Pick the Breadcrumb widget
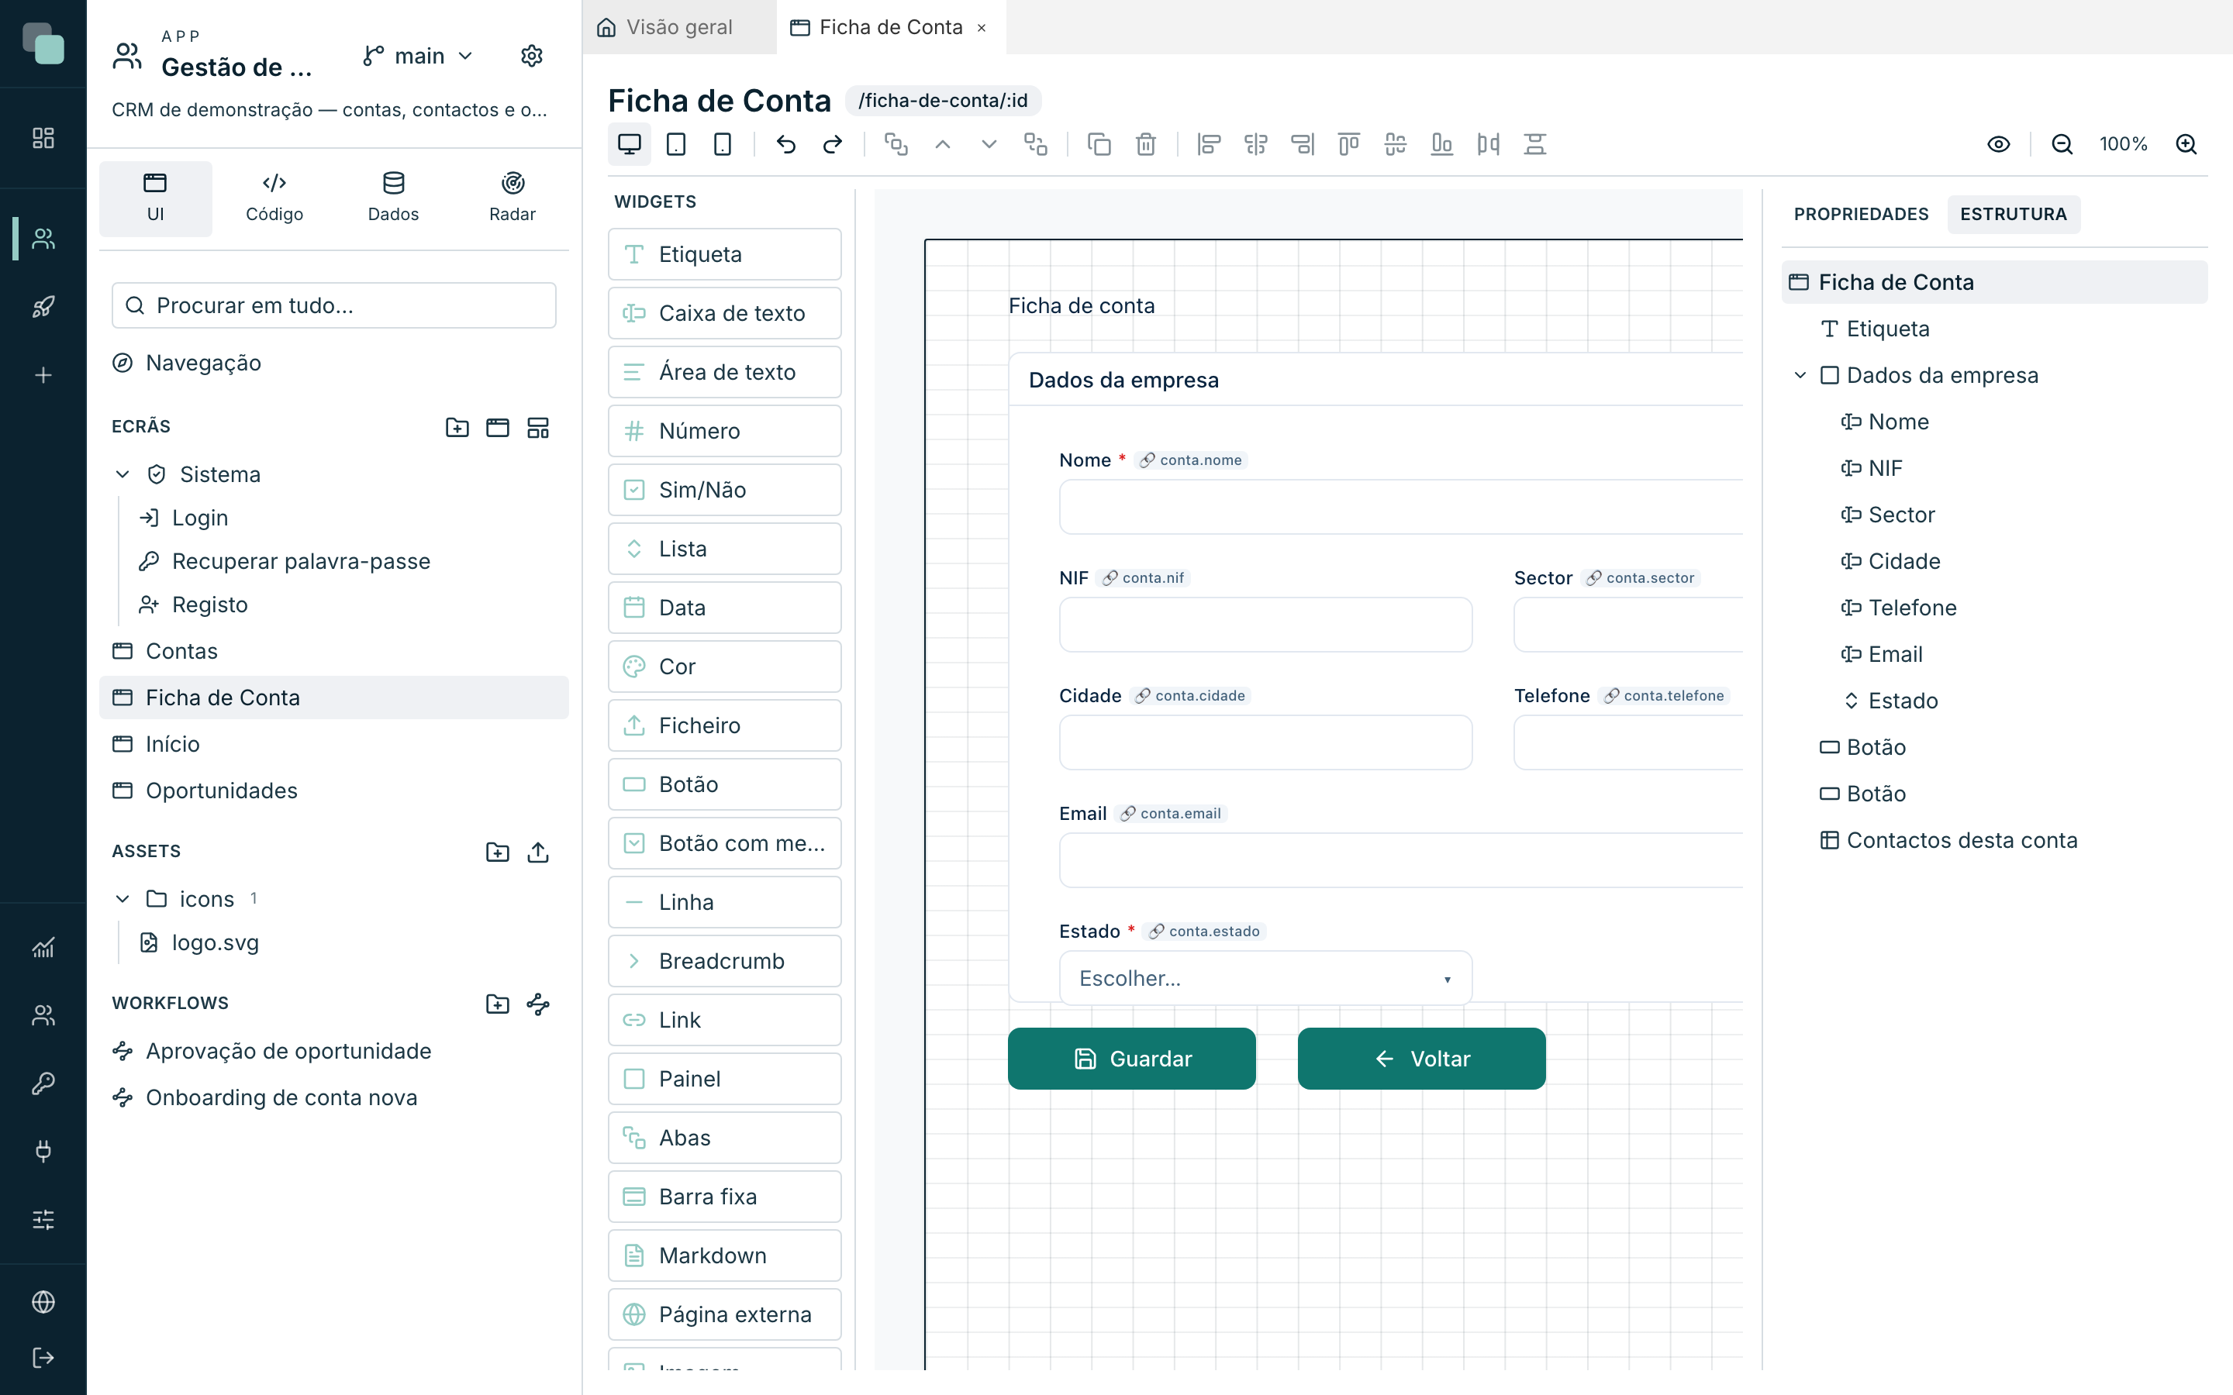This screenshot has width=2233, height=1395. click(x=724, y=960)
